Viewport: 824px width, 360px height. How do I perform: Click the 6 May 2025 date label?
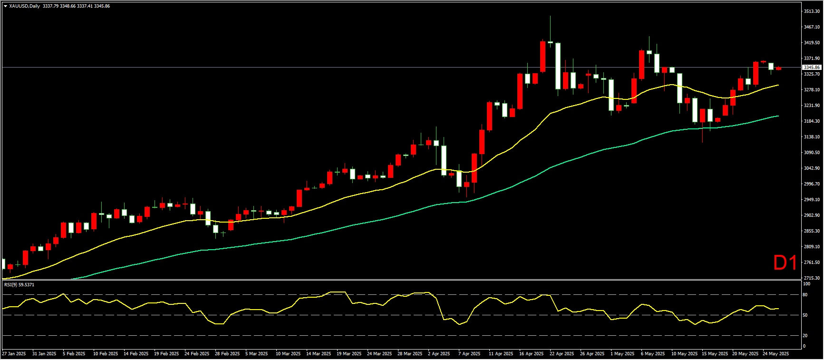coord(653,354)
